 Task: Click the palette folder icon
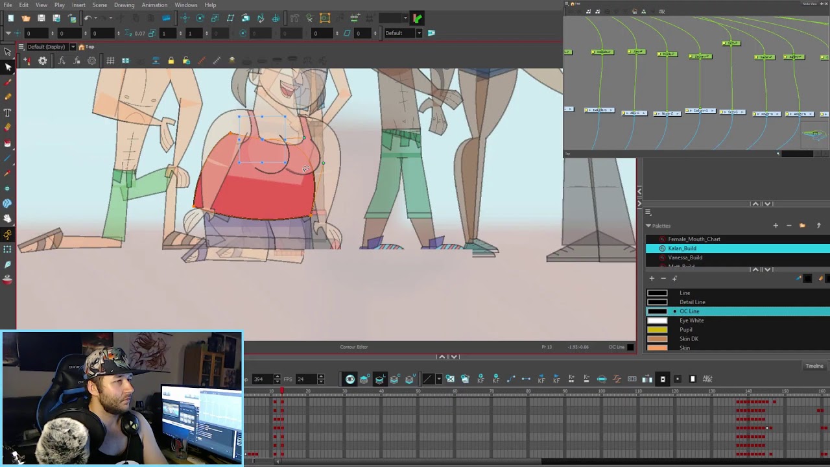(x=802, y=226)
